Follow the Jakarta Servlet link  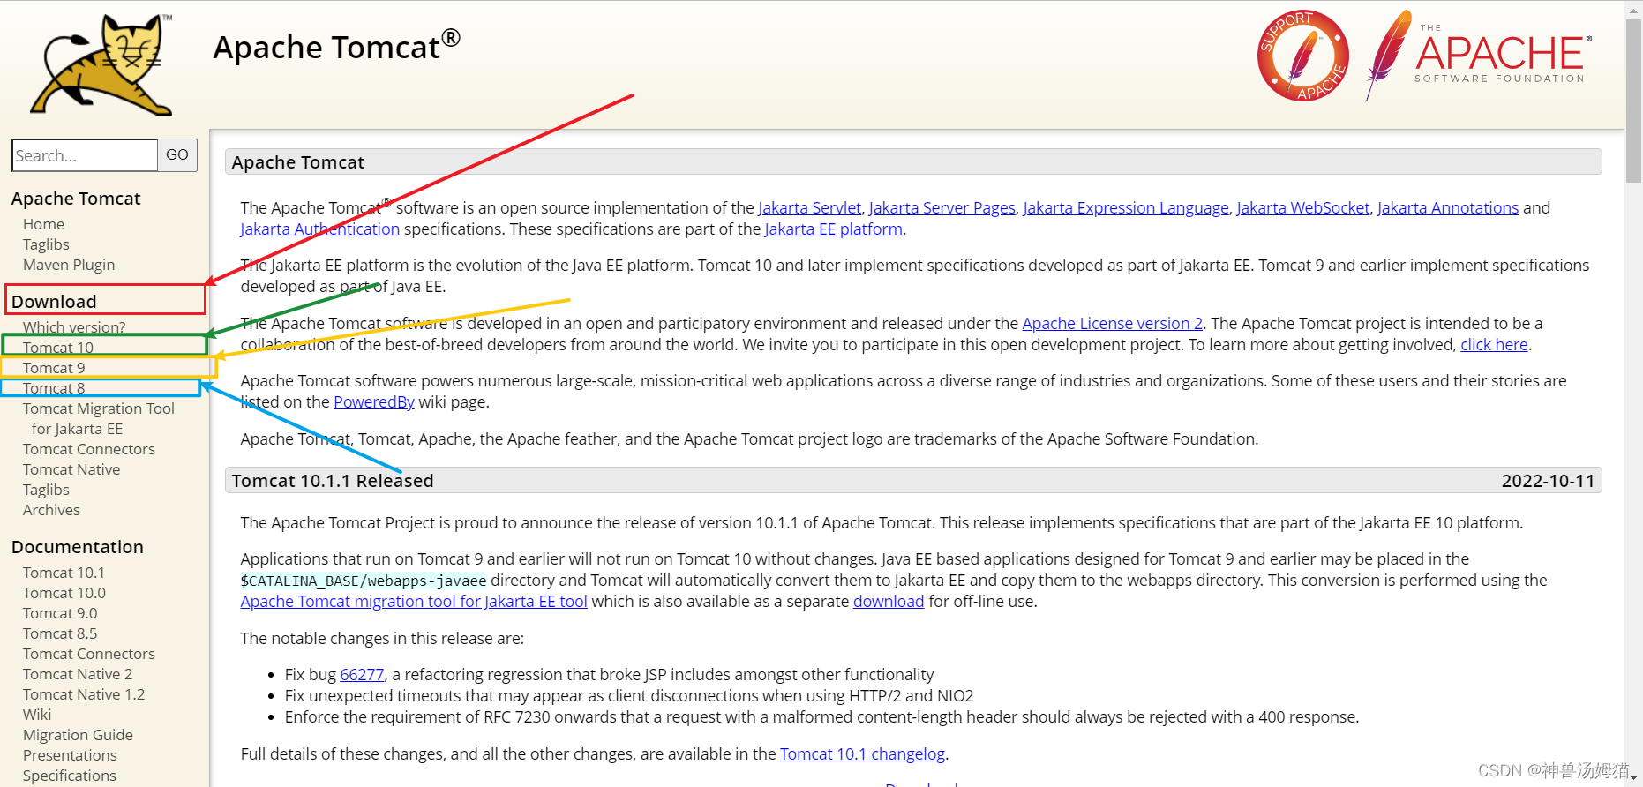pos(809,208)
